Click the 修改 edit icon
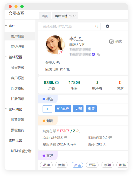The image size is (133, 176). point(112,41)
